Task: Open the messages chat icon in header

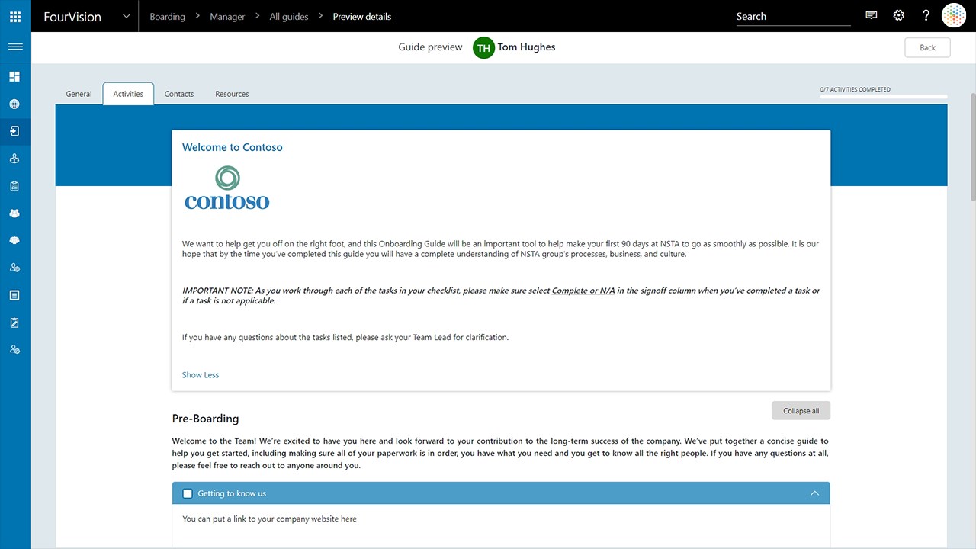Action: [x=872, y=15]
